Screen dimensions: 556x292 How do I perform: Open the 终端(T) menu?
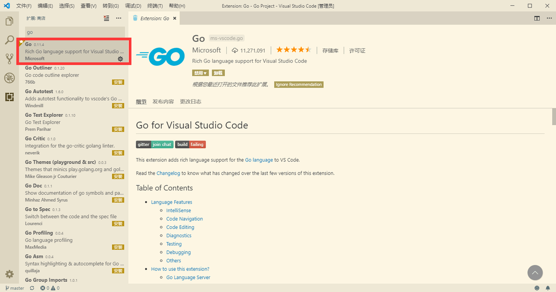pyautogui.click(x=155, y=6)
